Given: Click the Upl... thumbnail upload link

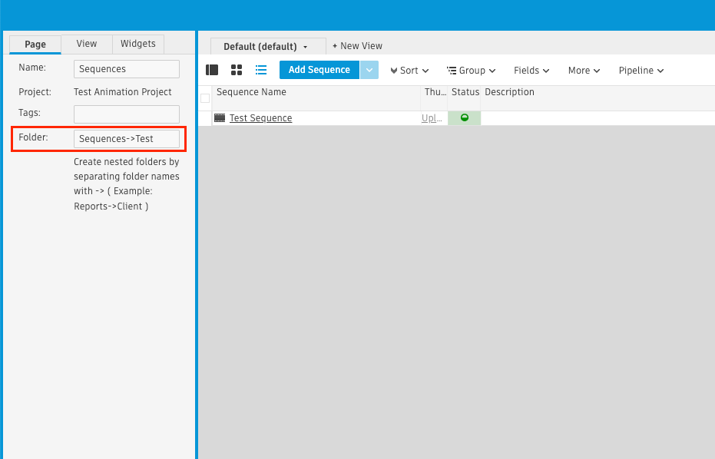Looking at the screenshot, I should (432, 118).
